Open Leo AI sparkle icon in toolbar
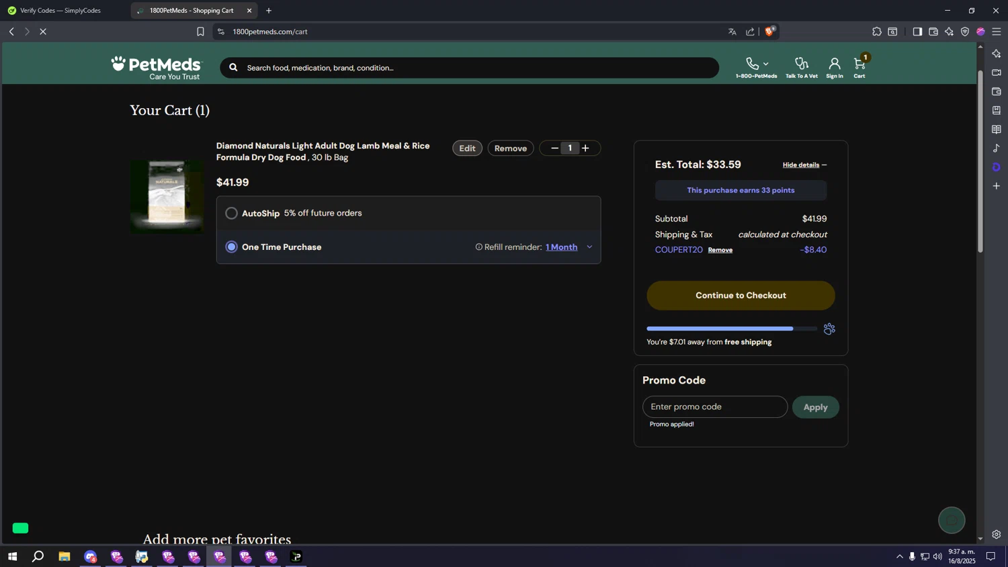 tap(949, 32)
